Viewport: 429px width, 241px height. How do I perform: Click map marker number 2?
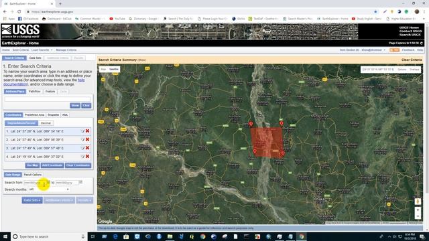click(282, 124)
